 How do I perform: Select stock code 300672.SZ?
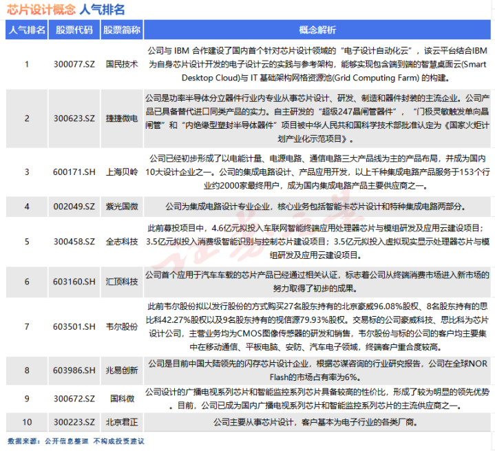[x=74, y=399]
